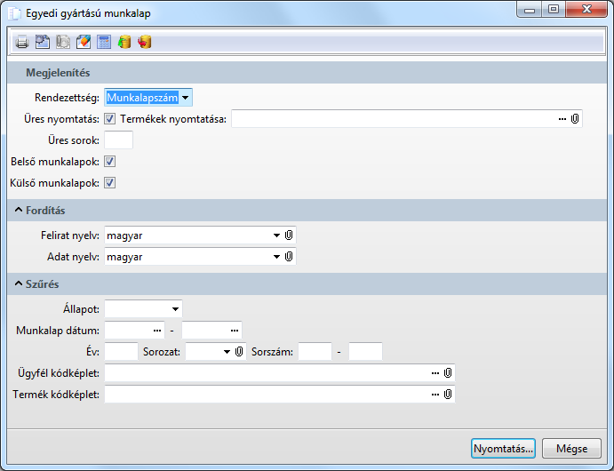This screenshot has width=614, height=471.
Task: Click the database icon with green arrow
Action: 124,42
